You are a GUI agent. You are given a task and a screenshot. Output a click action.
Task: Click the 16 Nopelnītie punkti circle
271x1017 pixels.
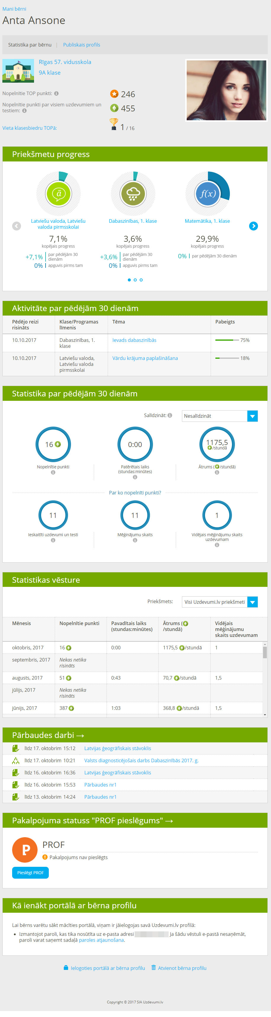click(x=53, y=444)
